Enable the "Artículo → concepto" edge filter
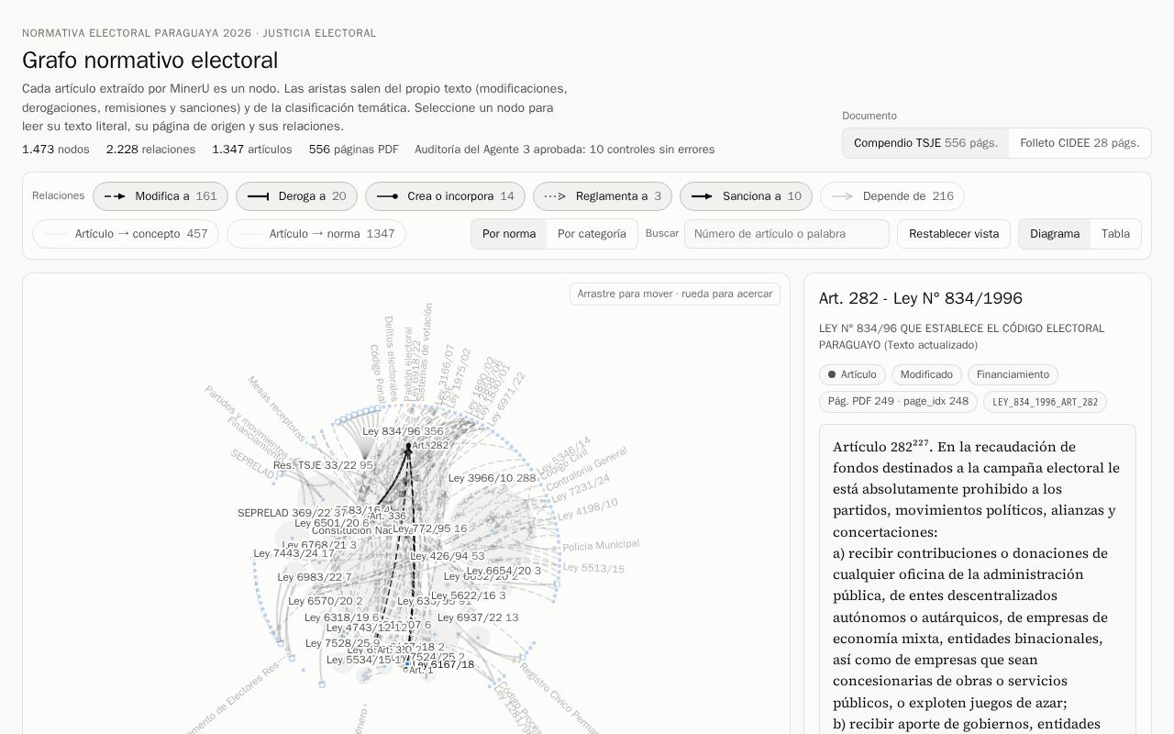The height and width of the screenshot is (734, 1174). (x=126, y=234)
